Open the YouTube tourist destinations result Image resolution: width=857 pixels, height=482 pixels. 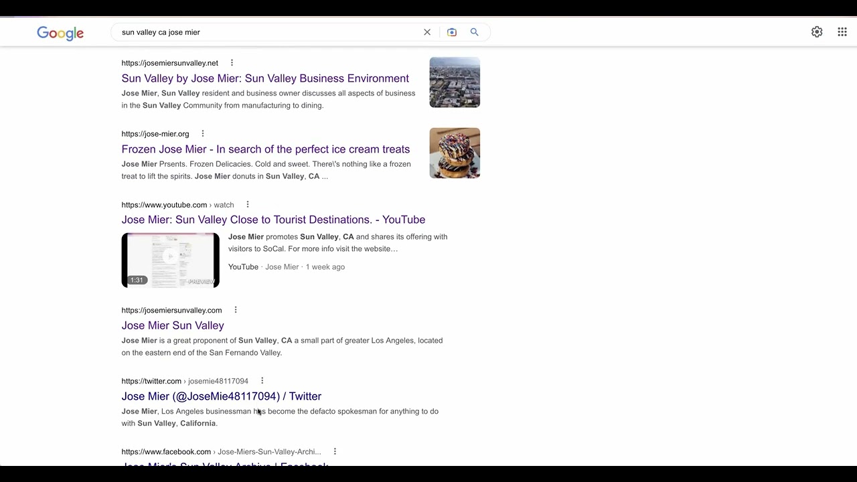(x=273, y=220)
